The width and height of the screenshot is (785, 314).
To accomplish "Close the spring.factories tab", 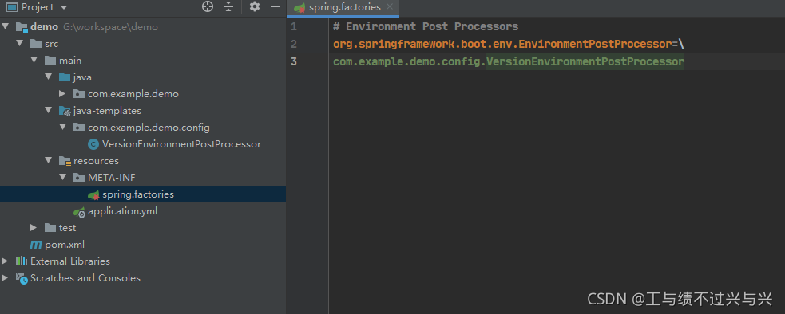I will click(x=390, y=7).
